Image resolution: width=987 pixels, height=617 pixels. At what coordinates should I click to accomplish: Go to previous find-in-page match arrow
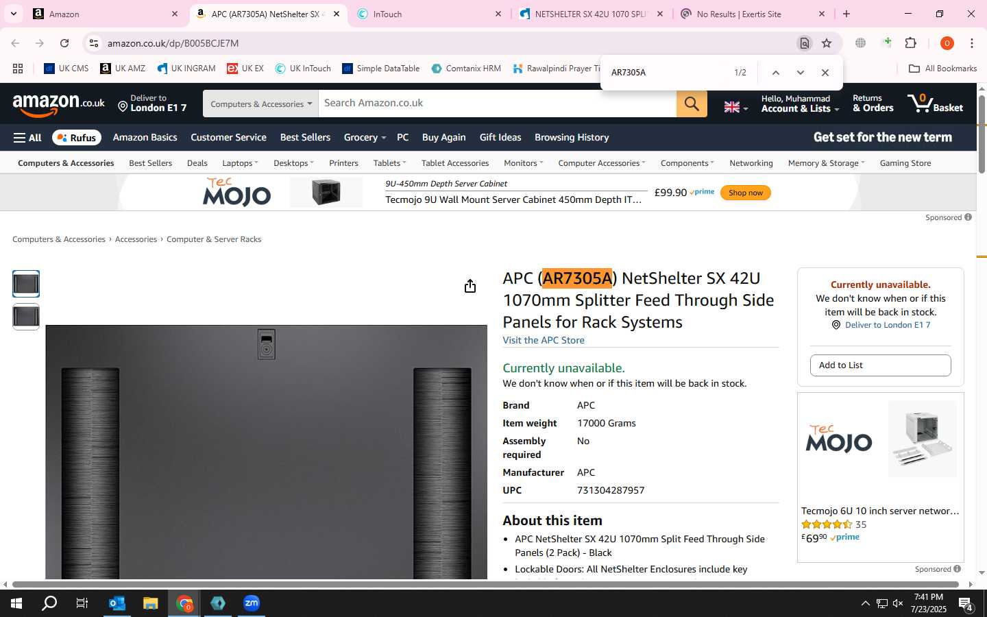[775, 73]
